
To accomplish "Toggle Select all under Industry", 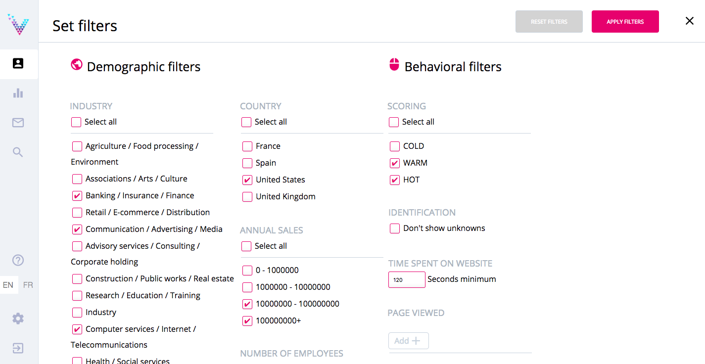I will [76, 122].
